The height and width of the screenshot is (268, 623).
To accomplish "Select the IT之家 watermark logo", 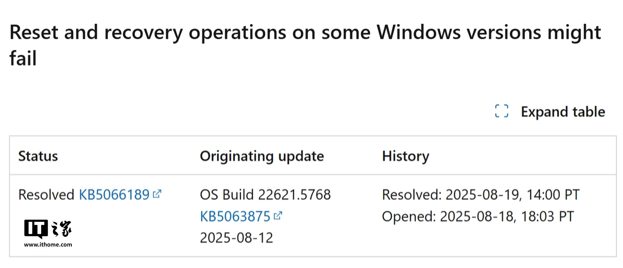I will pyautogui.click(x=48, y=233).
